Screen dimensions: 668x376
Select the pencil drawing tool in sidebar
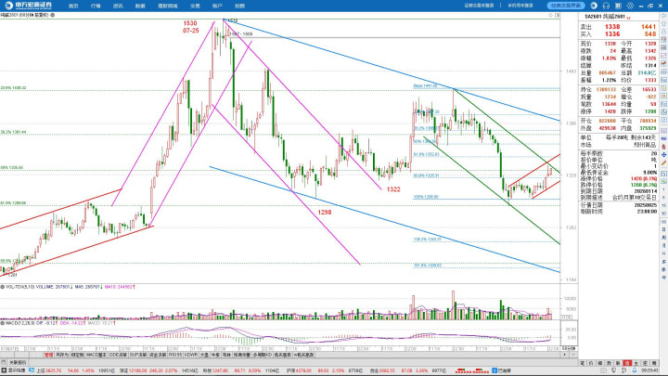(x=663, y=162)
